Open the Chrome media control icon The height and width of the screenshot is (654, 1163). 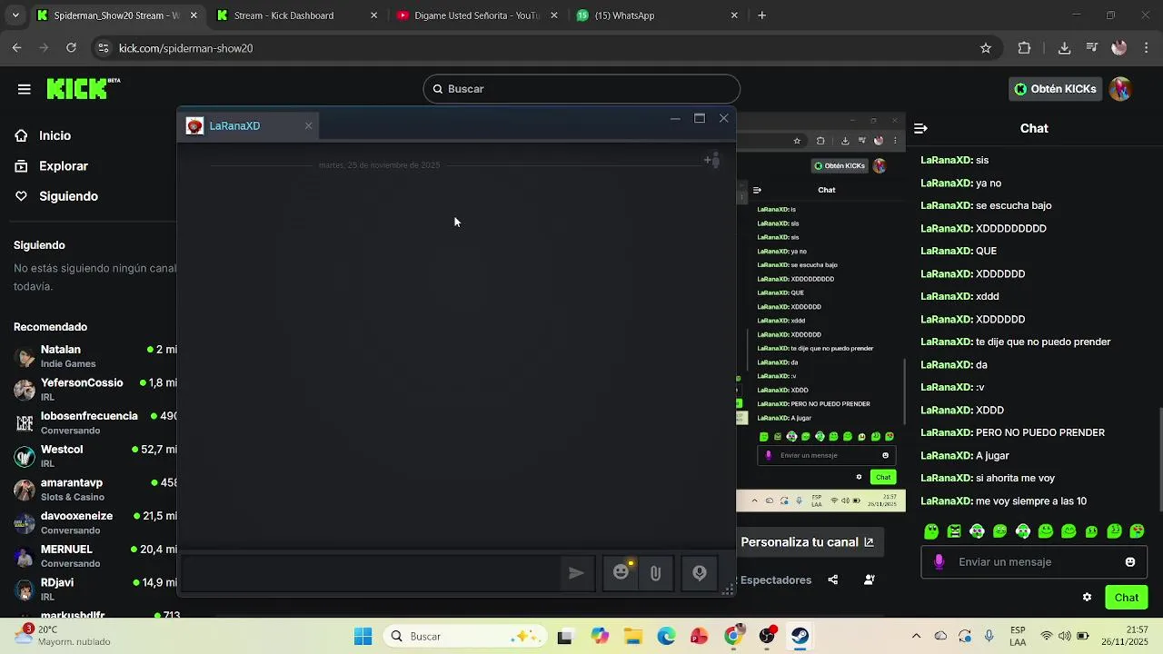click(1093, 48)
